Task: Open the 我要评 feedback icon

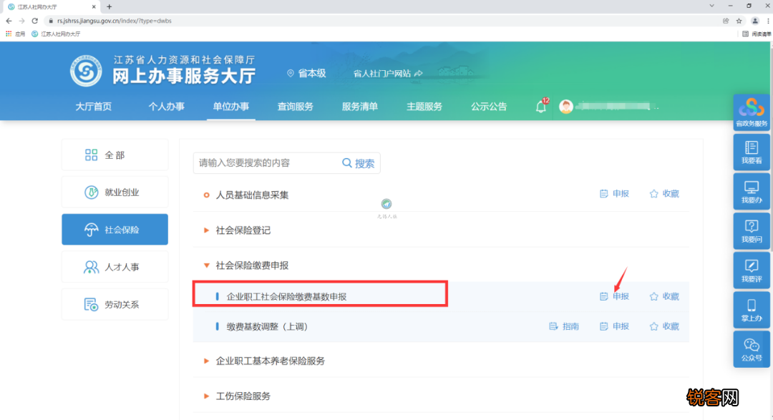Action: pyautogui.click(x=752, y=270)
